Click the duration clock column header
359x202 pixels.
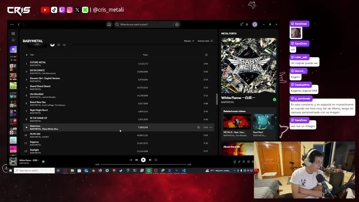pyautogui.click(x=206, y=55)
